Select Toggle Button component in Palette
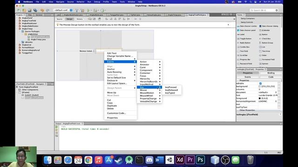The height and width of the screenshot is (167, 298). click(x=244, y=39)
